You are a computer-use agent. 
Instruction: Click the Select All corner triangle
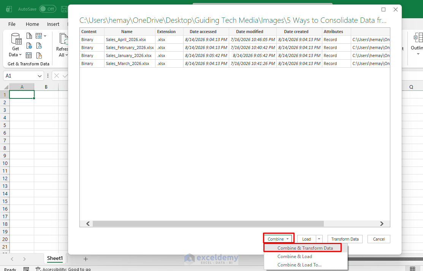click(6, 87)
